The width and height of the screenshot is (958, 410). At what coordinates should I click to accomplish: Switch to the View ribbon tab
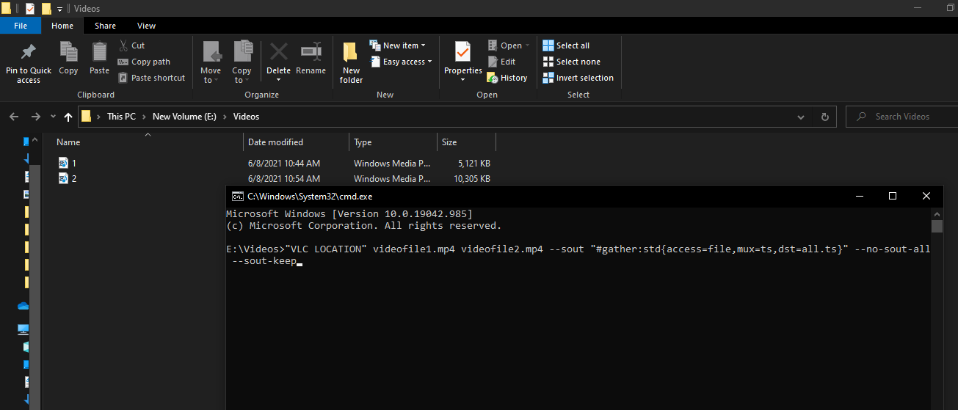[146, 26]
